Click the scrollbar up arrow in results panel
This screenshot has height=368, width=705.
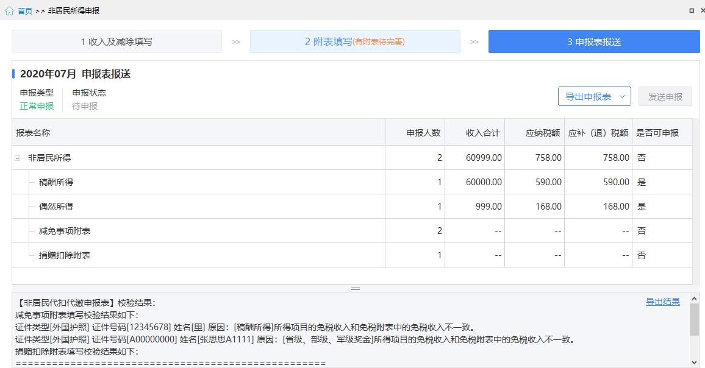click(x=695, y=298)
